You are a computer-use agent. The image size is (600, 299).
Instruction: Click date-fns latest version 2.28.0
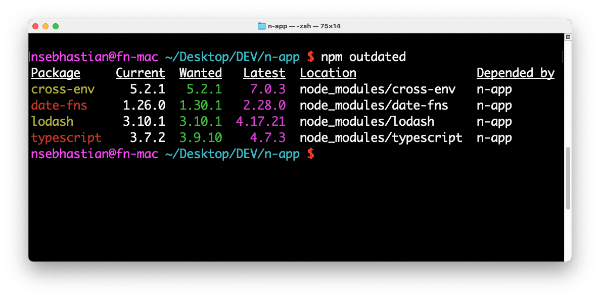tap(264, 106)
